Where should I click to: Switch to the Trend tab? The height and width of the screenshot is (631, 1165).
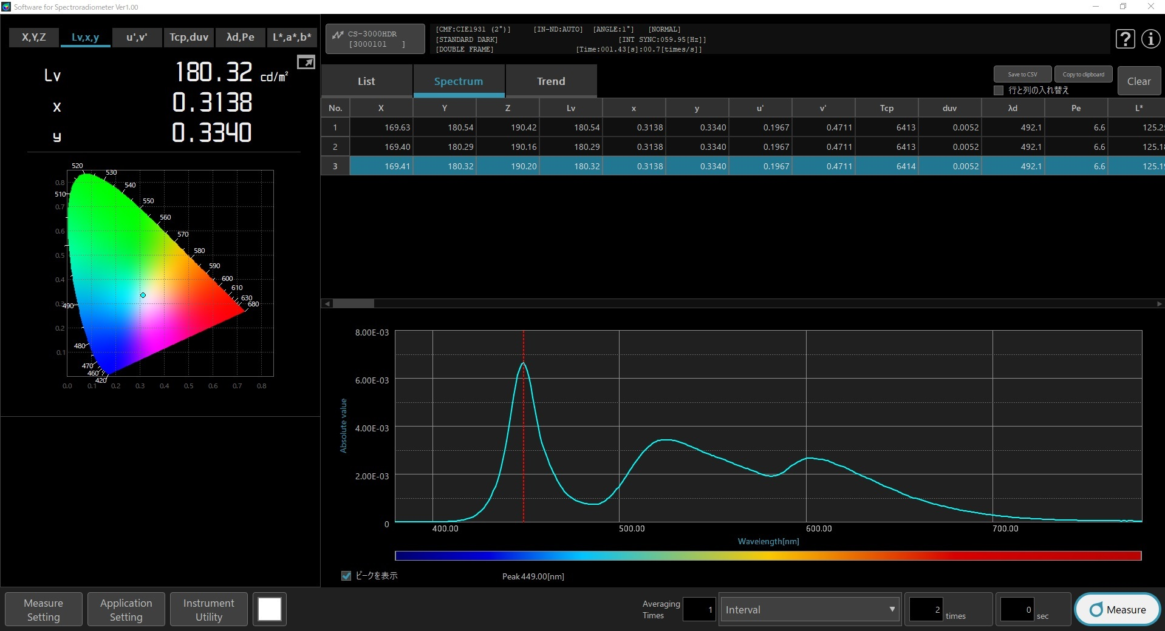click(551, 81)
